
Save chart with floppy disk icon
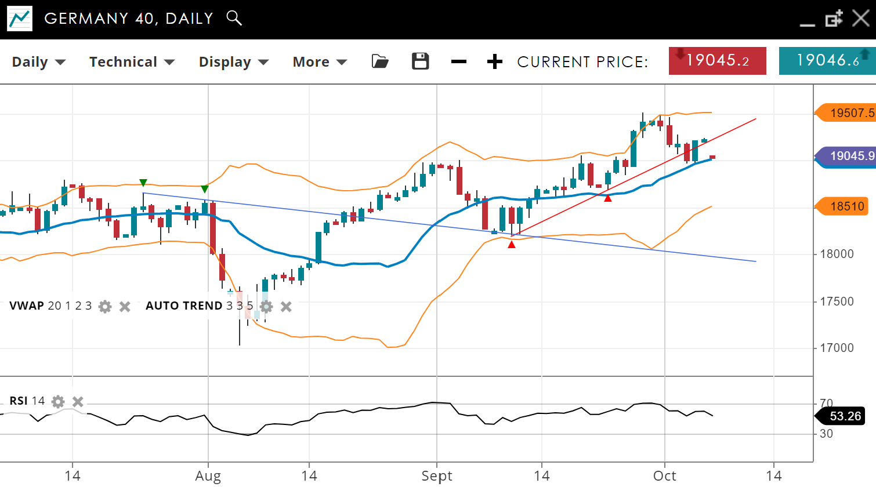pyautogui.click(x=420, y=61)
